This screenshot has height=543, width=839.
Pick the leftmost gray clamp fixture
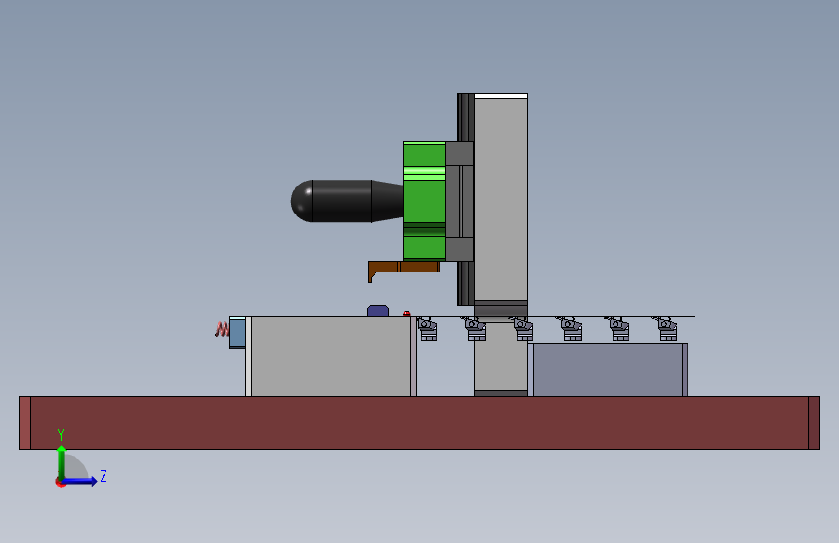coord(427,329)
